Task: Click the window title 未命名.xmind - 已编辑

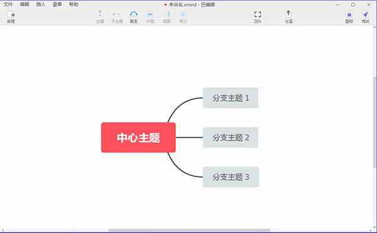Action: [x=192, y=4]
